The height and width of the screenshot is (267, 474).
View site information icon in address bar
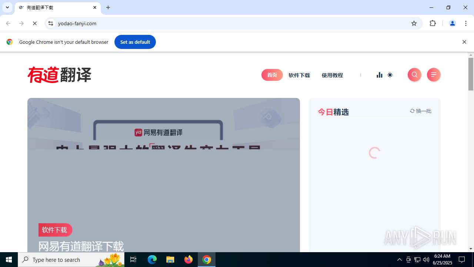tap(51, 23)
